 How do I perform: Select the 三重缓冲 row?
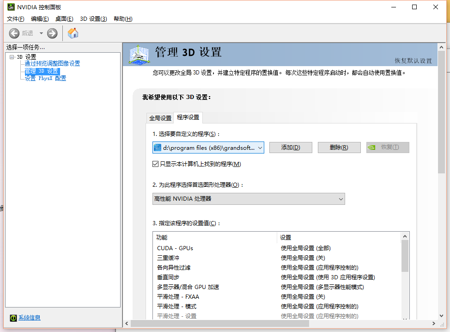(x=277, y=258)
